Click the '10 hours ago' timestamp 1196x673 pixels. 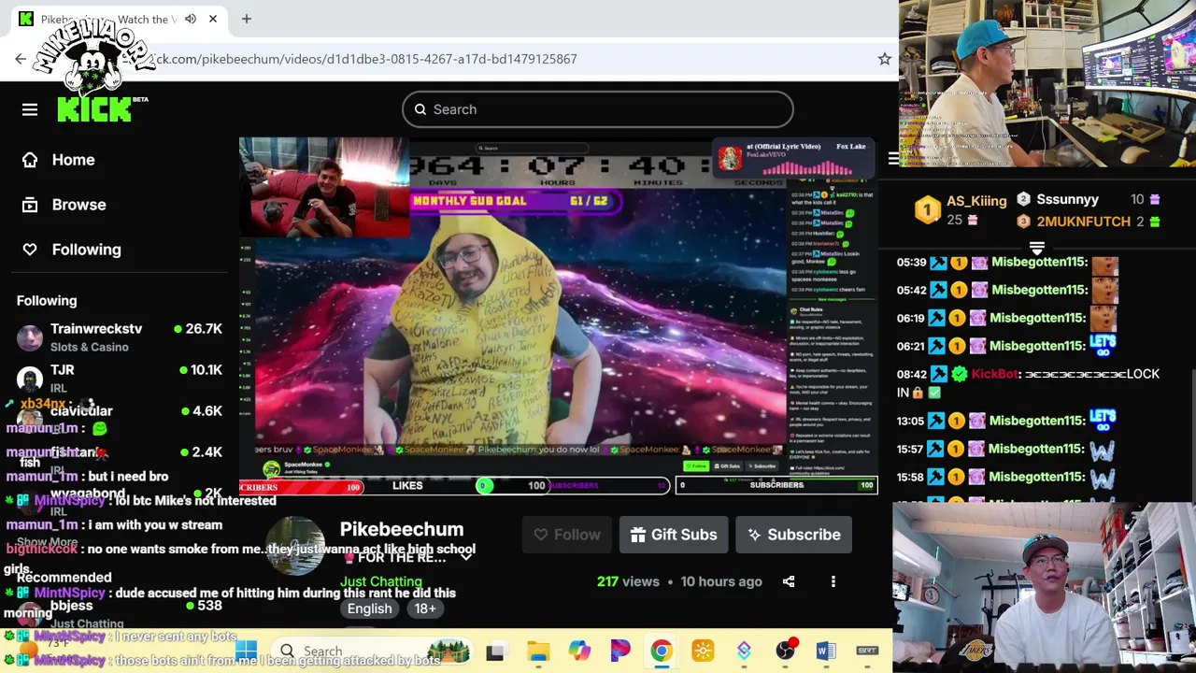click(721, 581)
